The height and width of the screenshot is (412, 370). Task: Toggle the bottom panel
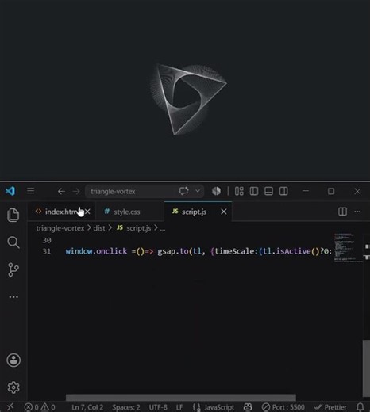pos(268,191)
